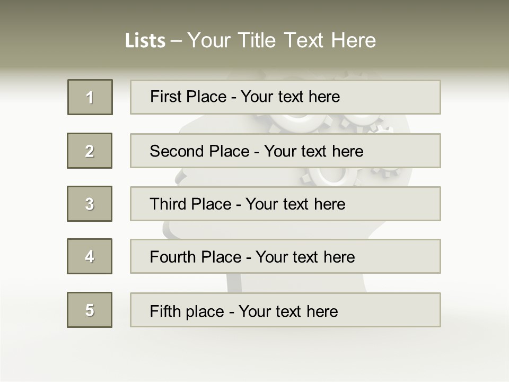Click the word 'Fifth' in the list

165,311
